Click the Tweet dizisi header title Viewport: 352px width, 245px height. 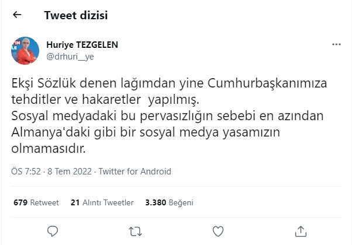tap(76, 16)
